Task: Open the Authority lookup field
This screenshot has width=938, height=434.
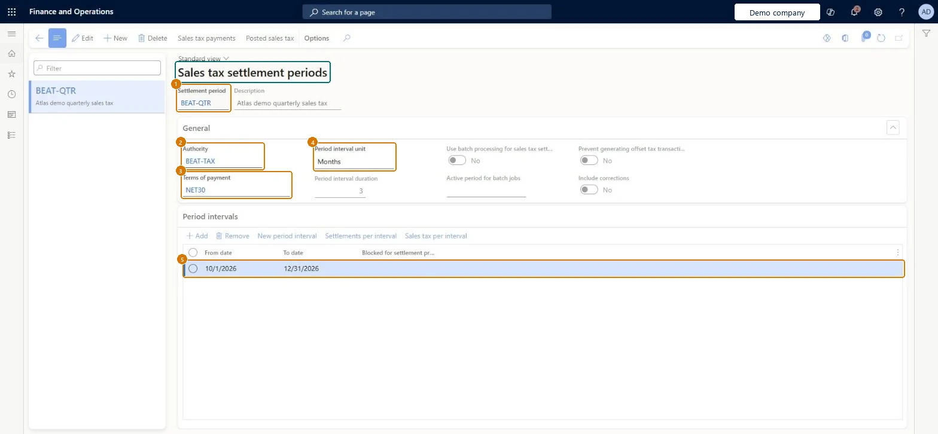Action: pyautogui.click(x=223, y=161)
